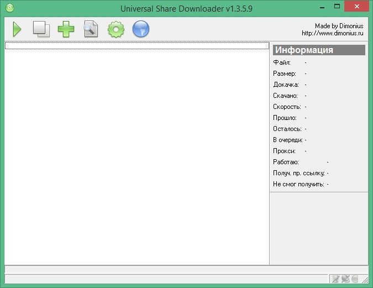Click the blue globe icon
The image size is (373, 288).
(141, 29)
